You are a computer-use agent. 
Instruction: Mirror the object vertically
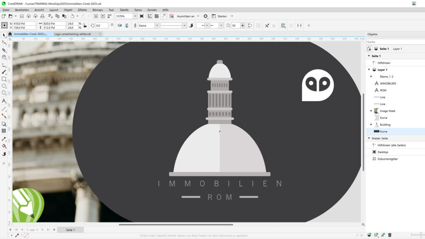127,25
